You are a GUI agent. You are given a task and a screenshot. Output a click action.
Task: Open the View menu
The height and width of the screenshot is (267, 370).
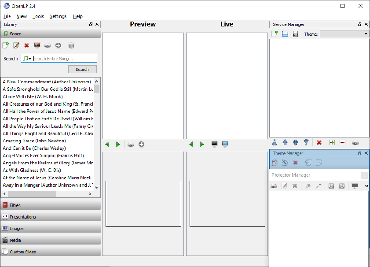tap(22, 16)
